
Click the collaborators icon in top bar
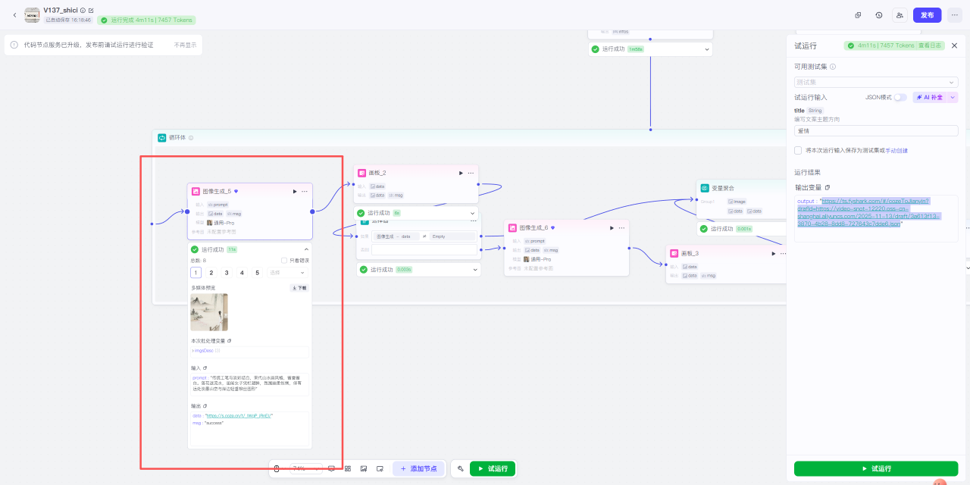900,15
